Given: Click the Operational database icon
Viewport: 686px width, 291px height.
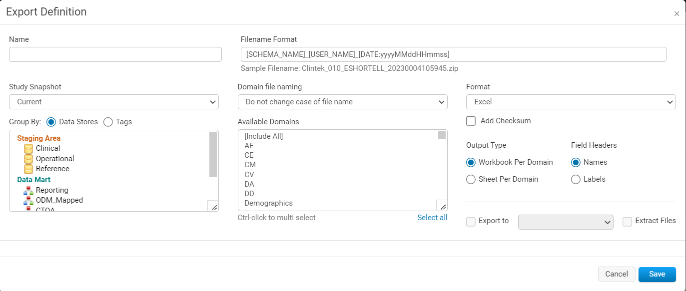Looking at the screenshot, I should point(28,159).
